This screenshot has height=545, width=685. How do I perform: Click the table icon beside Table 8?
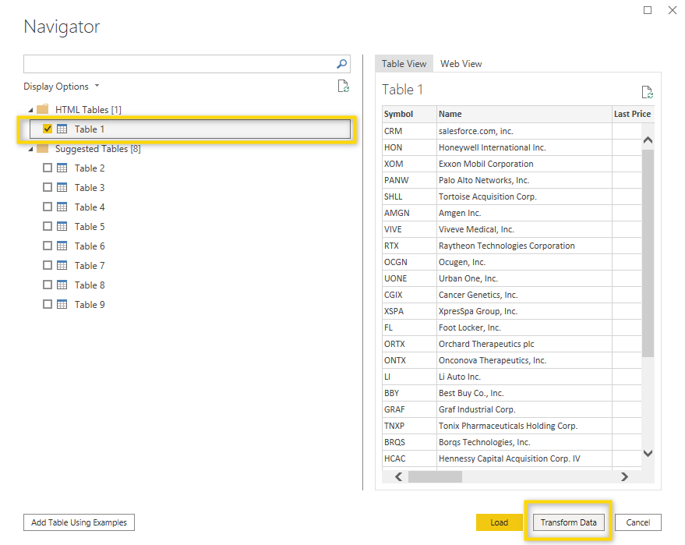(62, 285)
